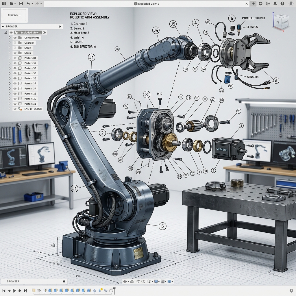
Task: Hide the Servo folder via eye icon
Action: pos(15,53)
